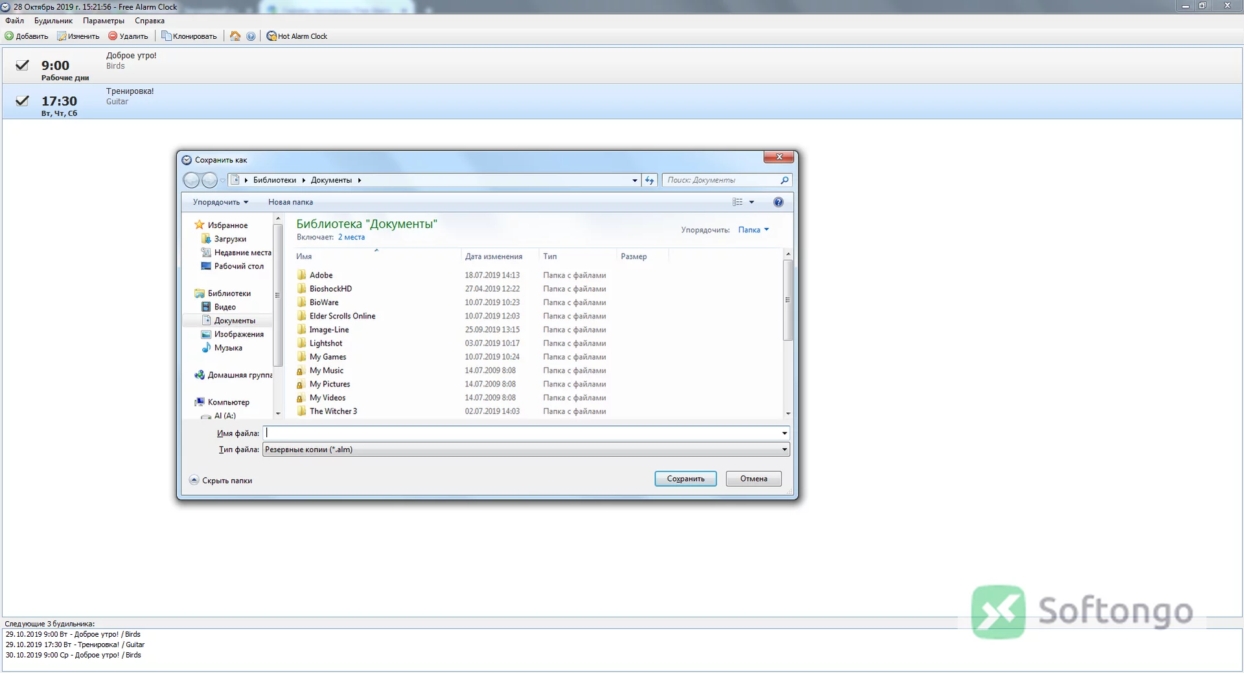The height and width of the screenshot is (673, 1244).
Task: Click the Изменить edit alarm toolbar icon
Action: (x=62, y=36)
